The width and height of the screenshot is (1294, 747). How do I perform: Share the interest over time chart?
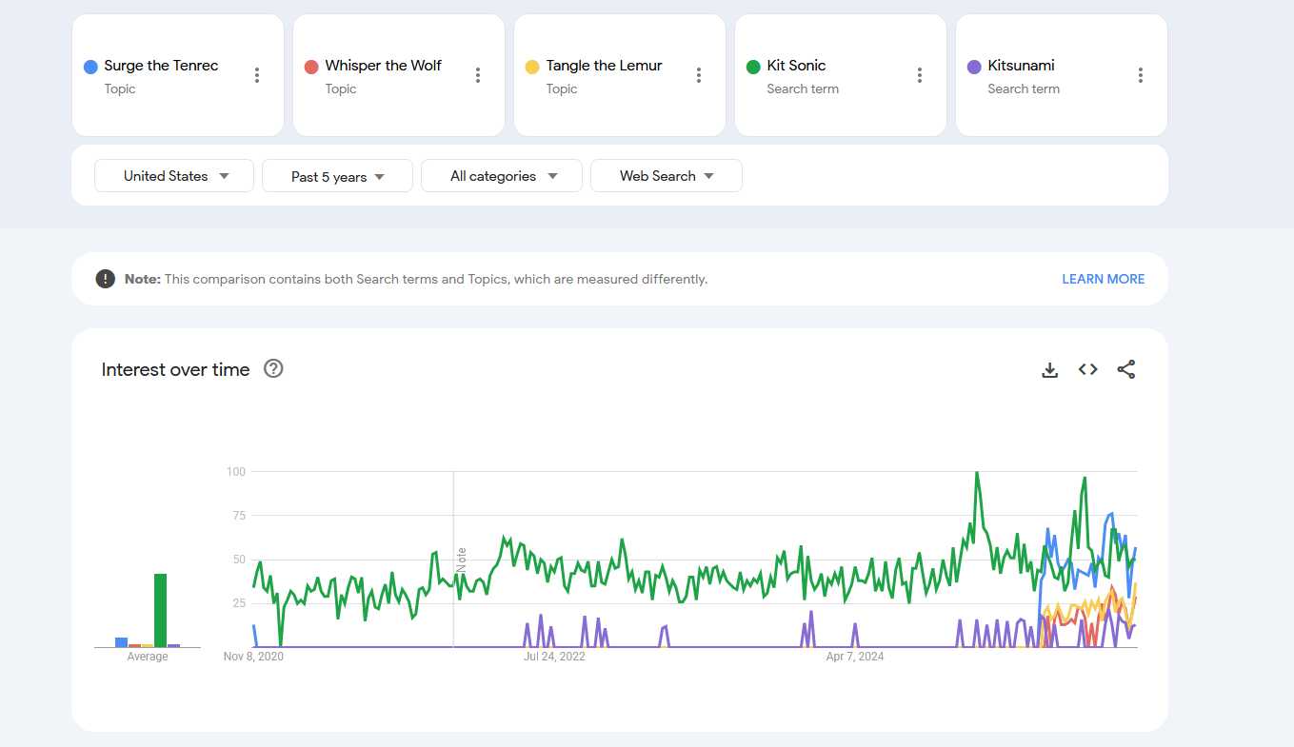1126,369
